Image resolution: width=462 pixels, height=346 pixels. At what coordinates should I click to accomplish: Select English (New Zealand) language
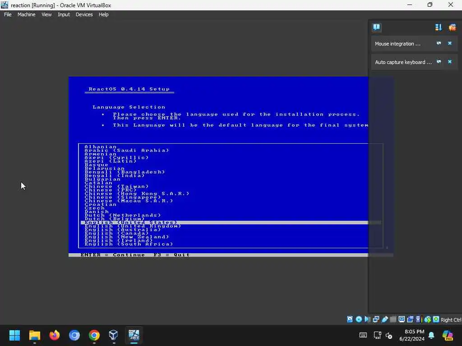[127, 237]
